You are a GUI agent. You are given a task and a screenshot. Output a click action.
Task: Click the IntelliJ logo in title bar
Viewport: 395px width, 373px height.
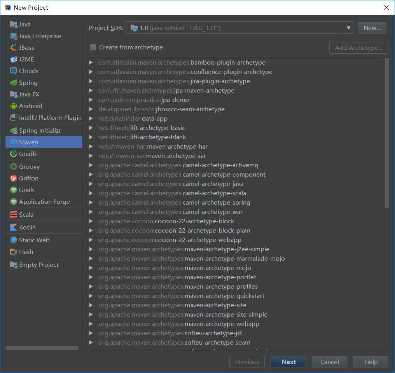[x=8, y=7]
